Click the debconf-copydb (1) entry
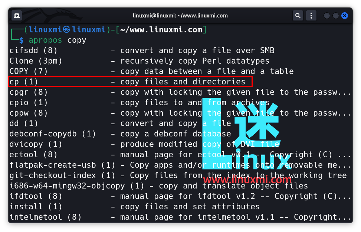 click(52, 134)
